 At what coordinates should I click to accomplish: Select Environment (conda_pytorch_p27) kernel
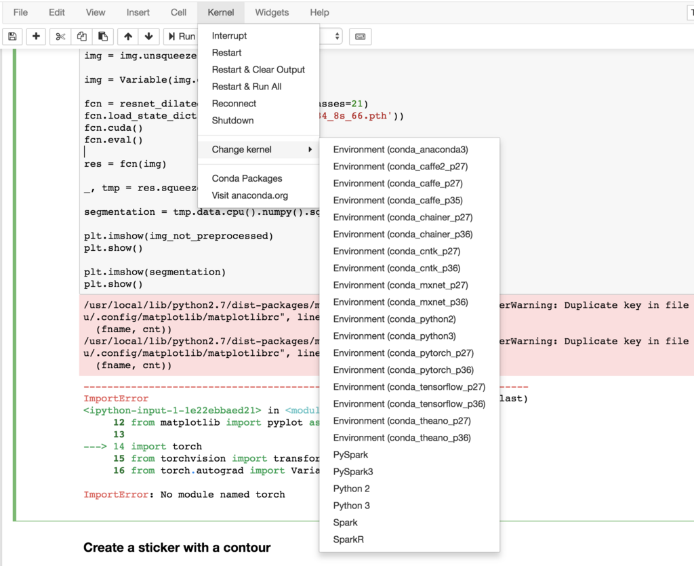[x=409, y=353]
